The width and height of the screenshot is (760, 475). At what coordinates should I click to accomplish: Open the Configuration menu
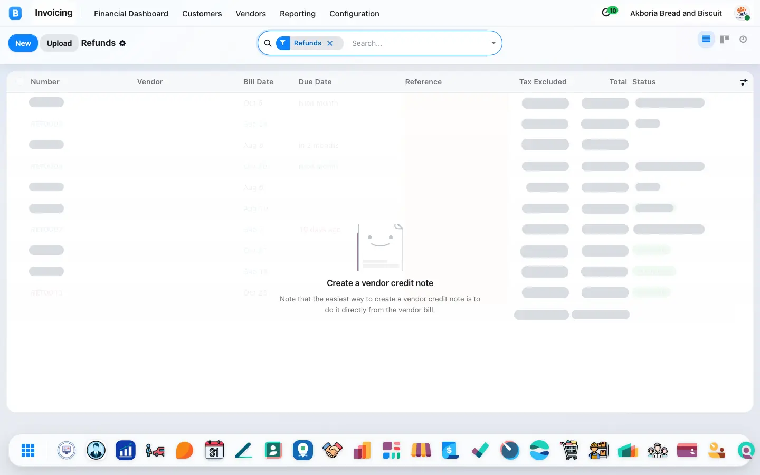[x=354, y=14]
